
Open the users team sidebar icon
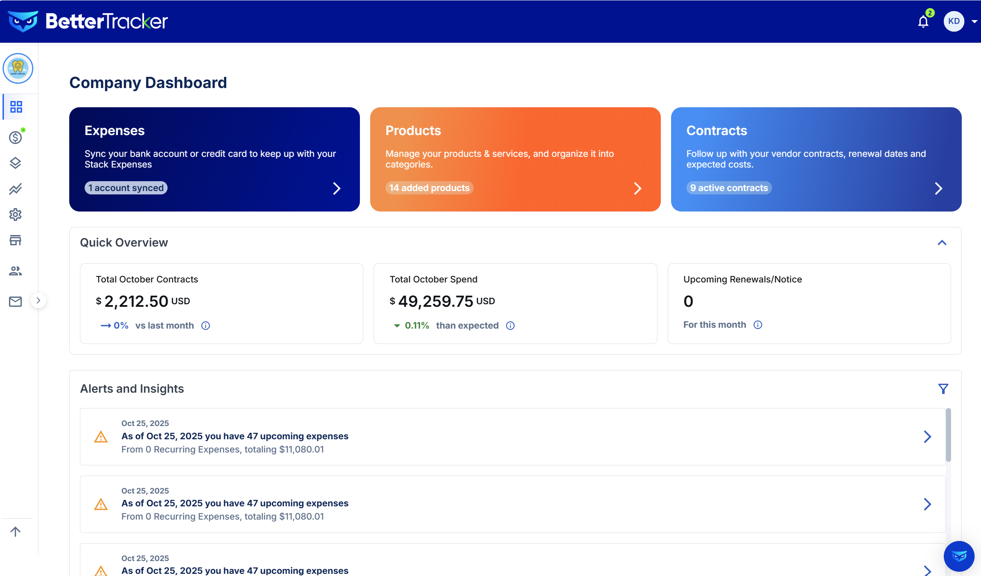point(15,271)
